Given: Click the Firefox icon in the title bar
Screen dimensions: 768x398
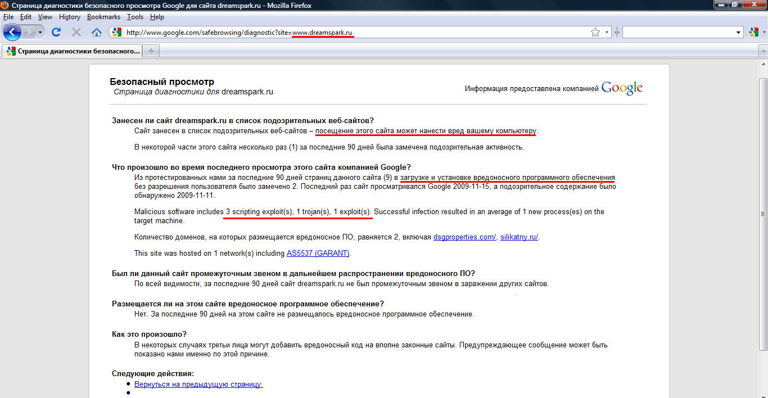Looking at the screenshot, I should (6, 6).
